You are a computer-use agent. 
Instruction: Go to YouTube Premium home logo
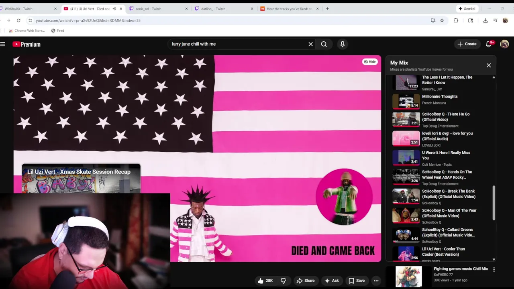pyautogui.click(x=27, y=44)
